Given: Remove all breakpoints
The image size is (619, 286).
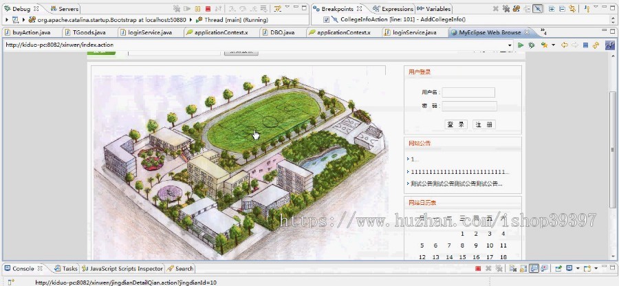Looking at the screenshot, I should coord(506,8).
